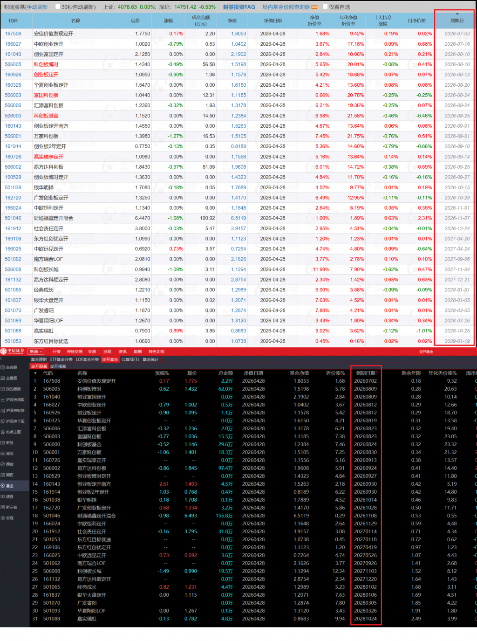The image size is (477, 641).
Task: Switch to the ETF基金分类 tab
Action: pos(61,359)
